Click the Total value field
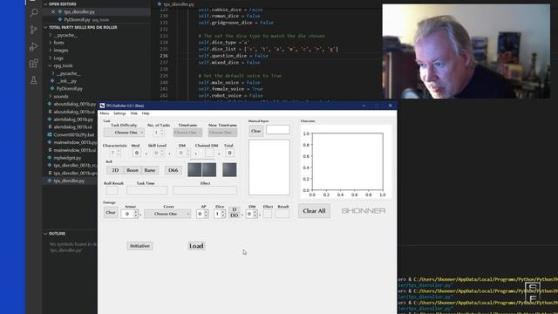558x314 pixels. 229,153
